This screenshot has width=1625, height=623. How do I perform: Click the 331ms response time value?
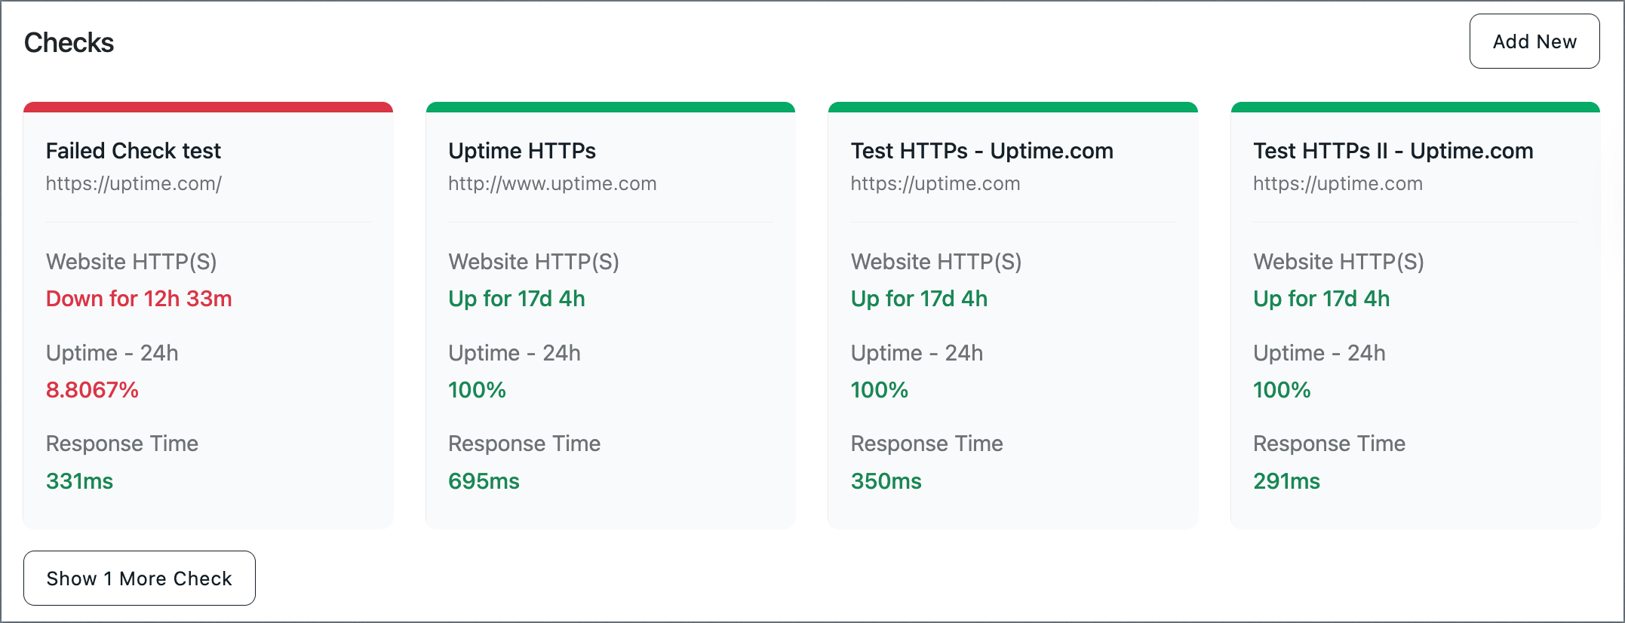tap(79, 481)
